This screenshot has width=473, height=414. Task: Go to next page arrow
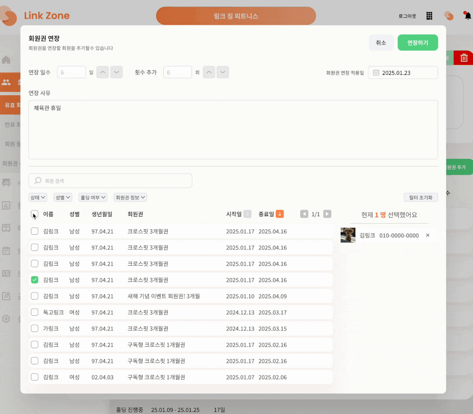click(327, 214)
